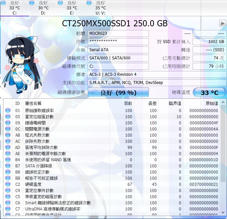Image resolution: width=227 pixels, height=219 pixels.
Task: Select the 區塊平均抹除次數 attribute name
Action: point(41,148)
